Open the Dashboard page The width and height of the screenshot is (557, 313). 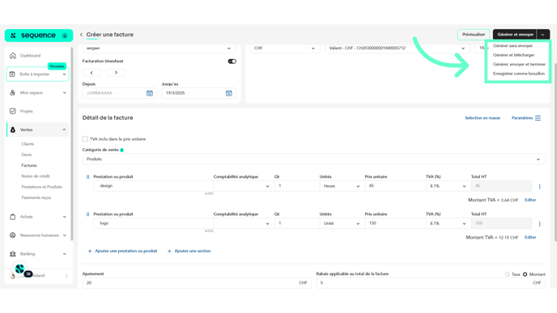click(x=30, y=56)
